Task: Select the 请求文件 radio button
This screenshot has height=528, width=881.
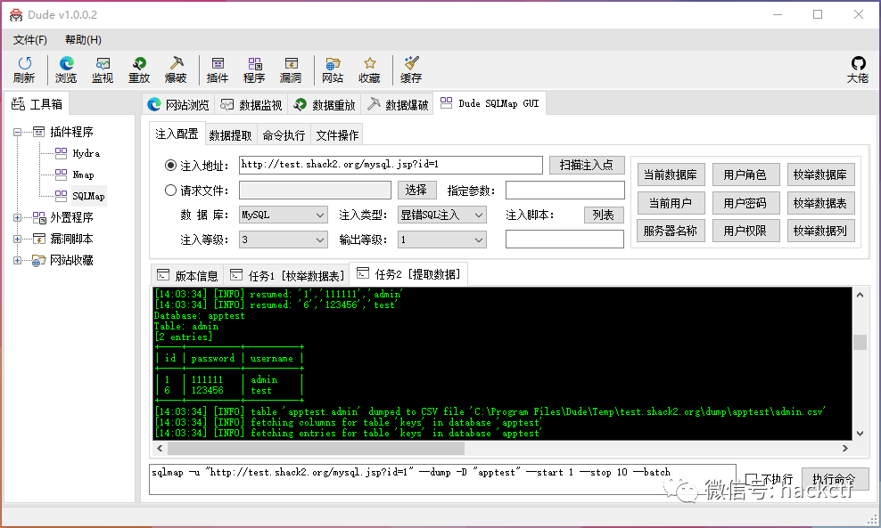Action: pos(171,191)
